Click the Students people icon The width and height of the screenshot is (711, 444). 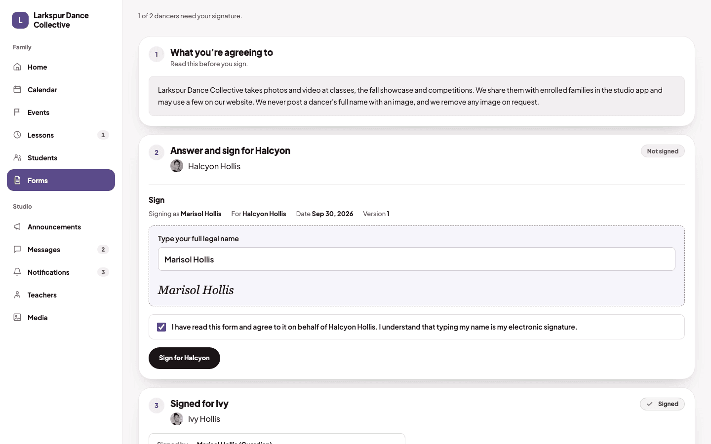pyautogui.click(x=17, y=158)
